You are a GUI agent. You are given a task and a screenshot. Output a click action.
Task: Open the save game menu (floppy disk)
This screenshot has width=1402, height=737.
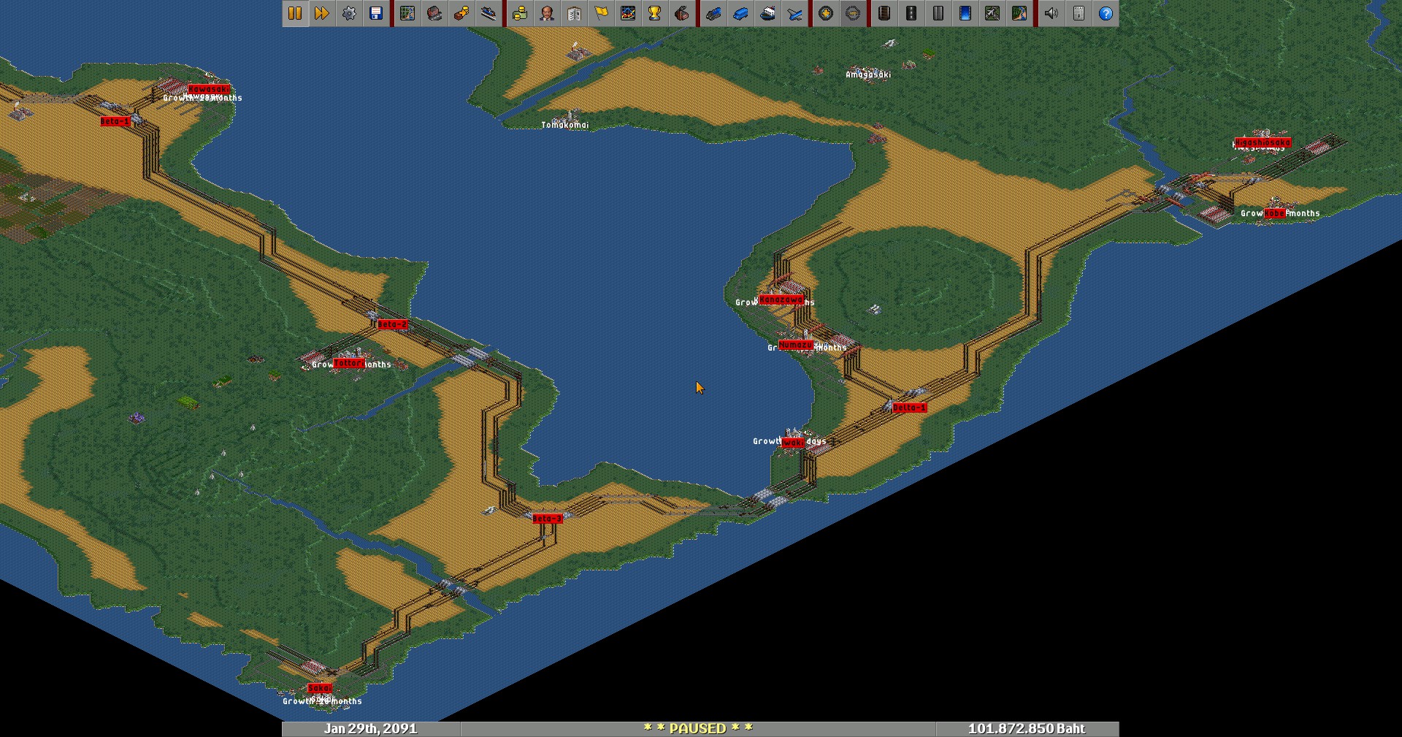376,13
